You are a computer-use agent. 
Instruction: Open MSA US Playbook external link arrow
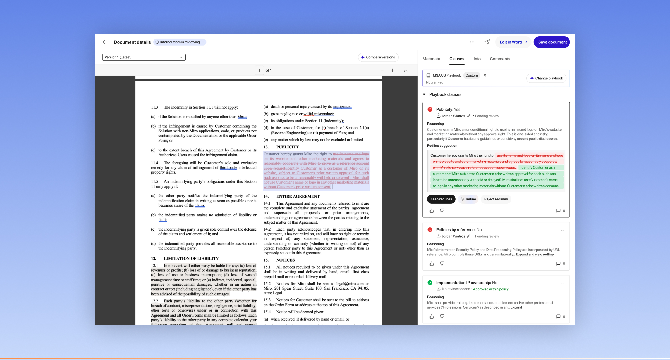pos(485,75)
